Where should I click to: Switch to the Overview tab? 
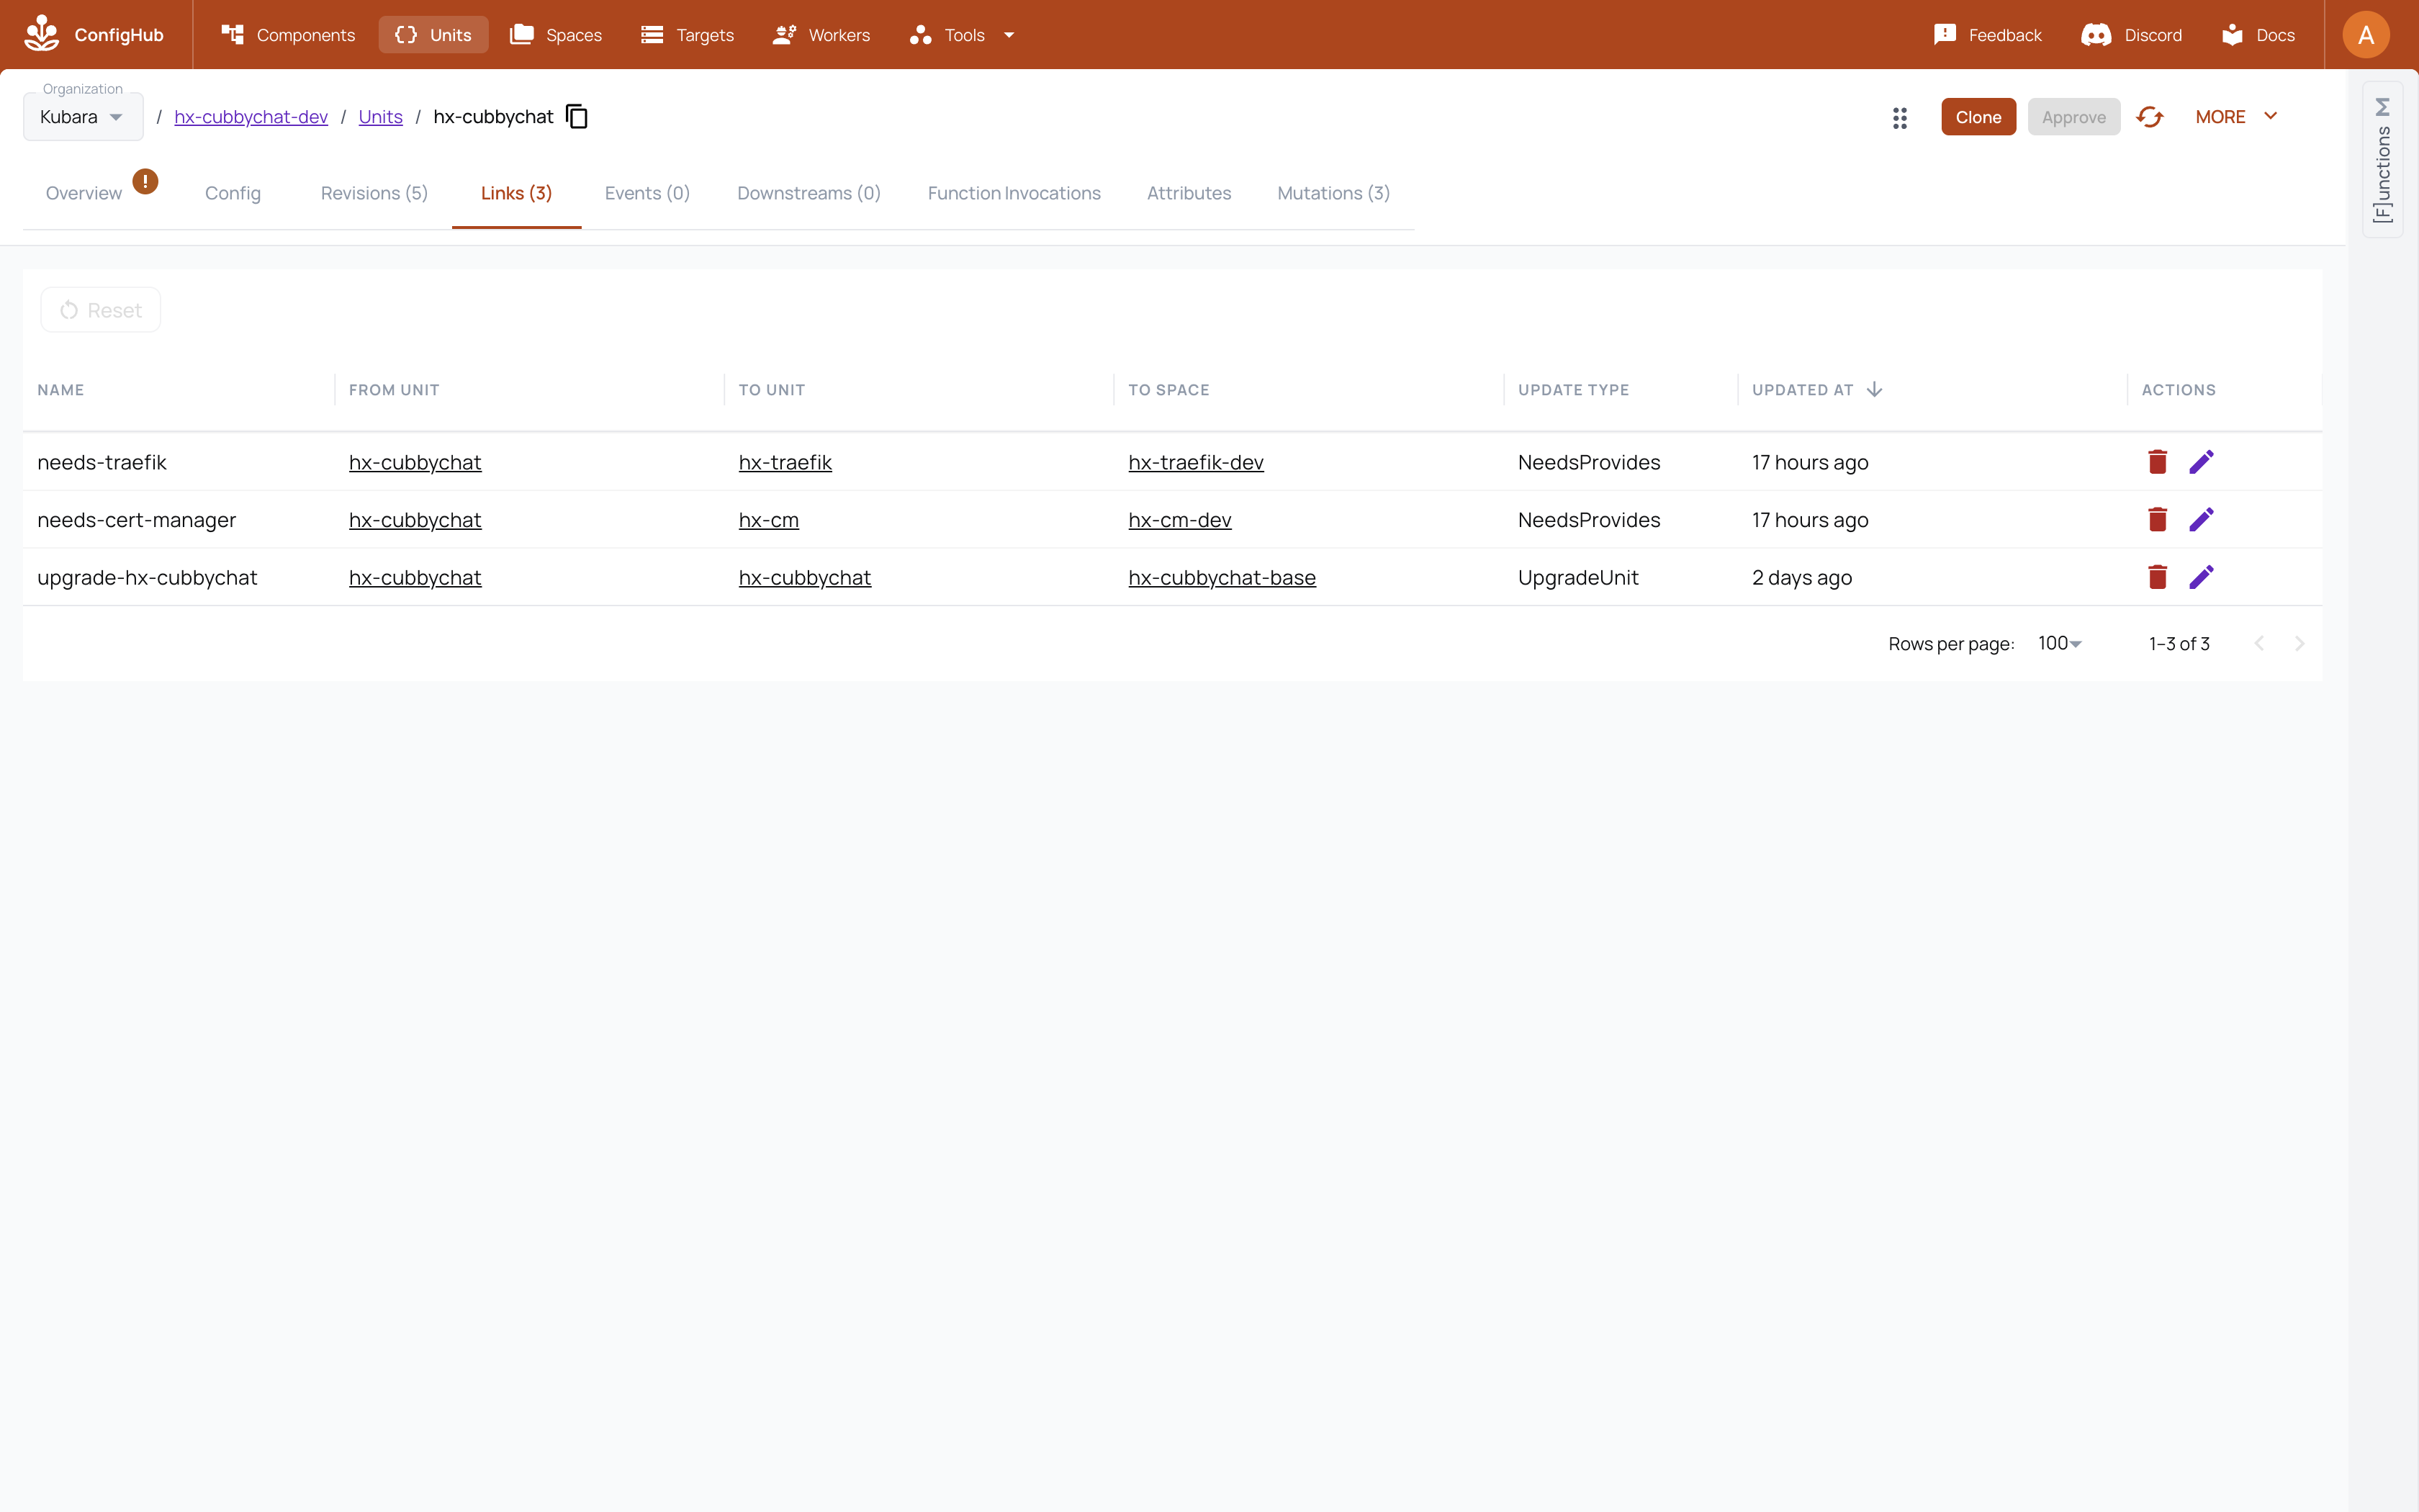coord(84,193)
